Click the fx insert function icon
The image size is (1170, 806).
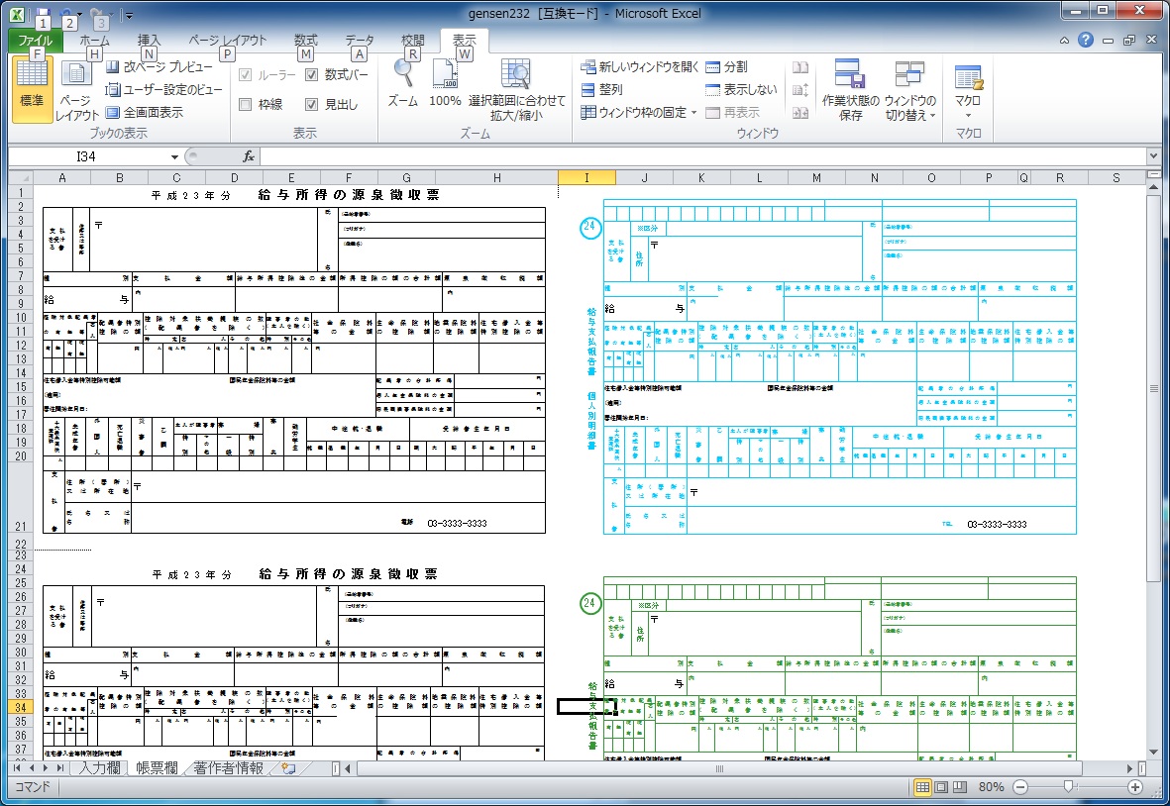click(x=249, y=156)
